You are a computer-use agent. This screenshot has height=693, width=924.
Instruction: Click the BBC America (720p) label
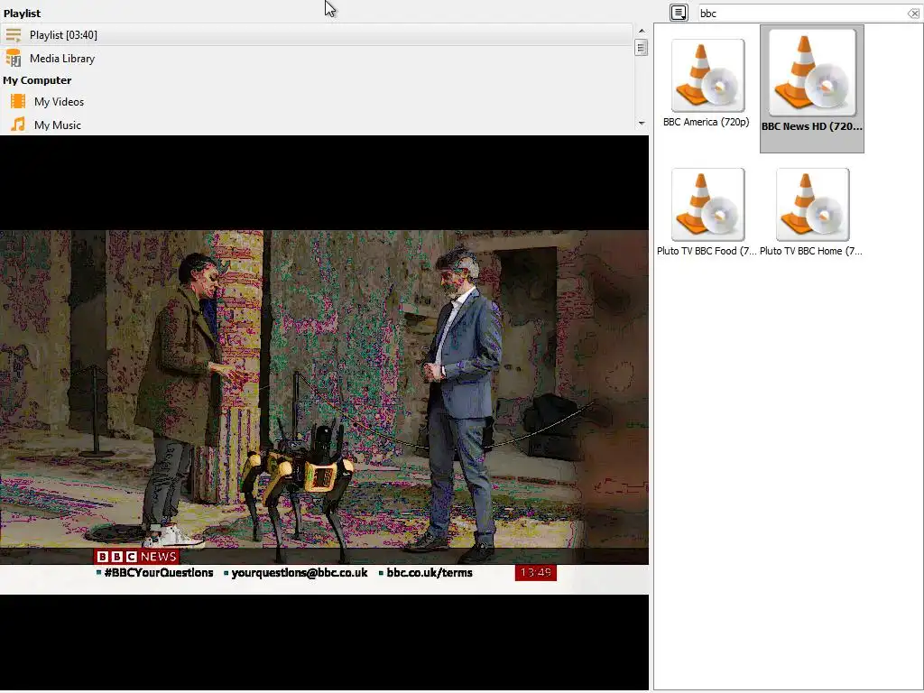click(706, 122)
